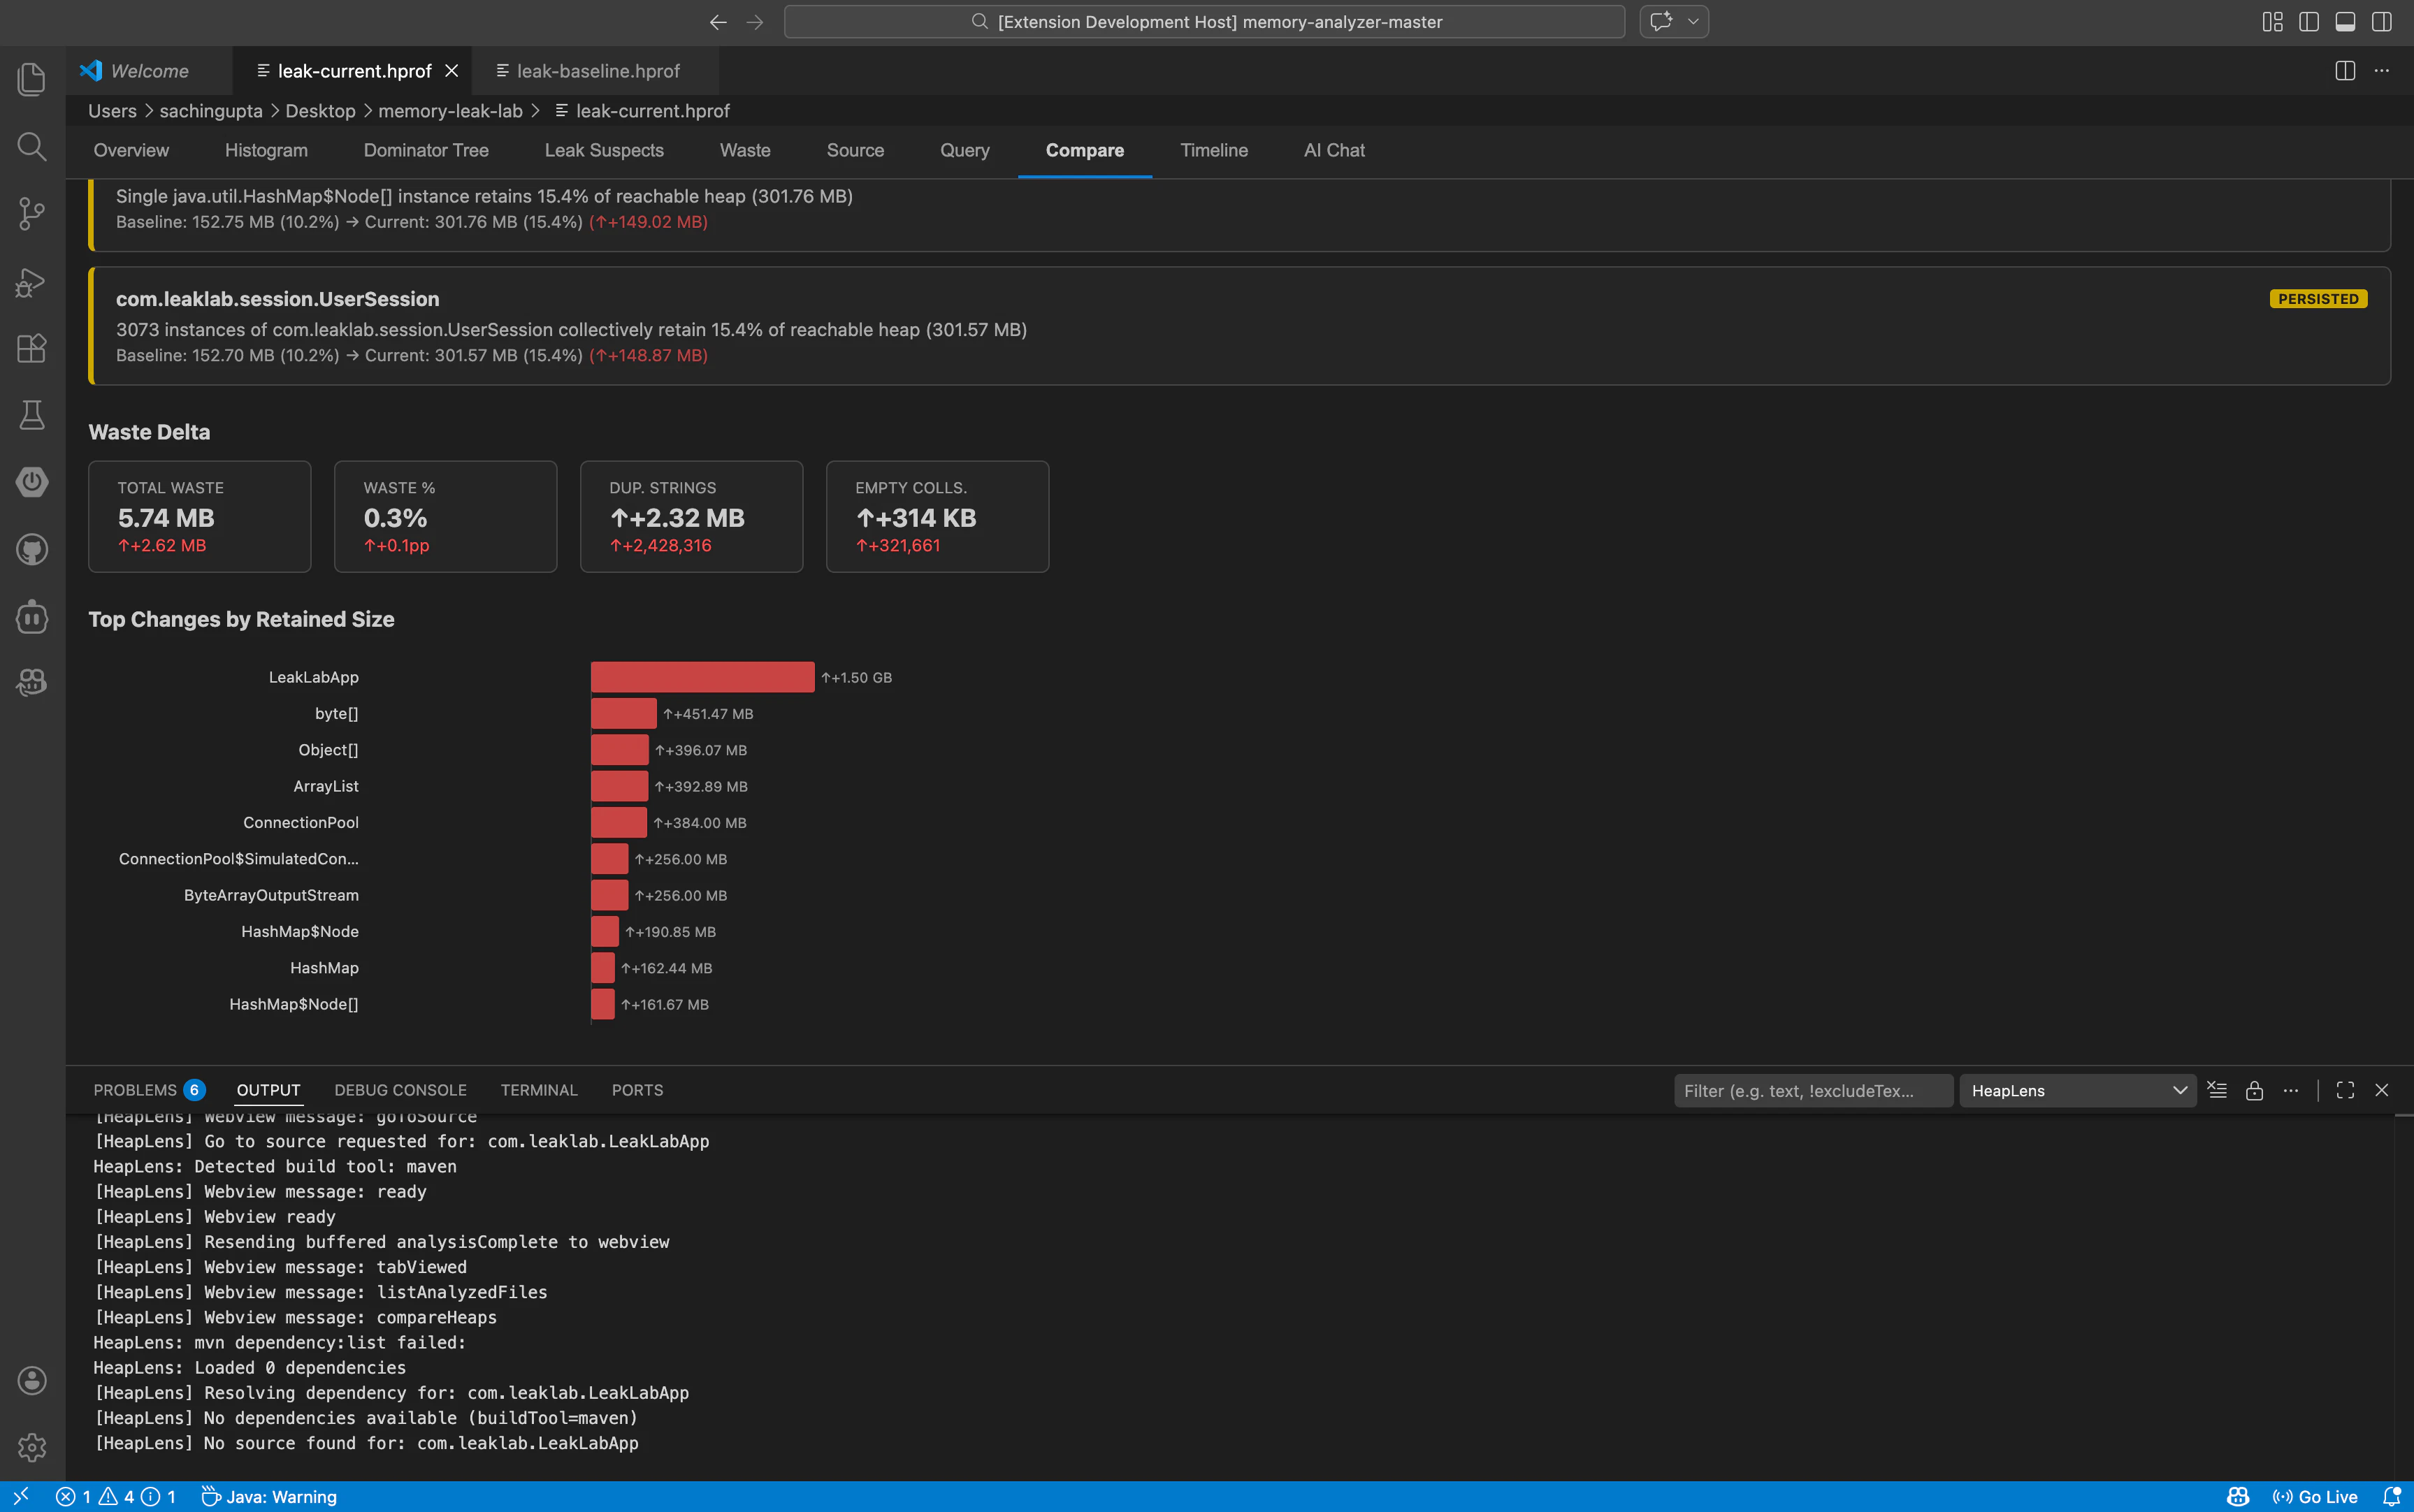Open the Dominator Tree tab
2414x1512 pixels.
[x=426, y=150]
